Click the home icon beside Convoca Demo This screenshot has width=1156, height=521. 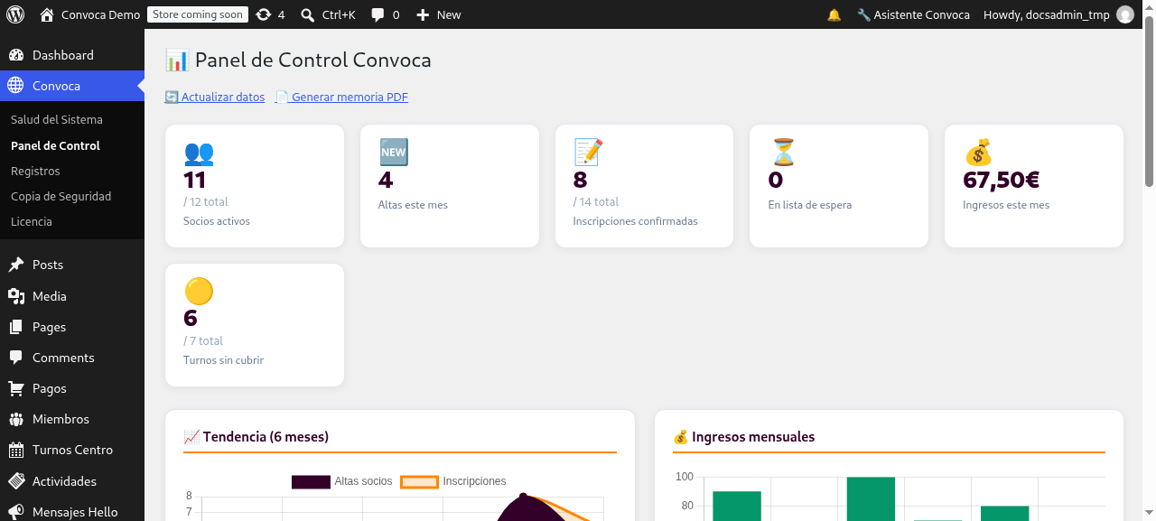[47, 14]
